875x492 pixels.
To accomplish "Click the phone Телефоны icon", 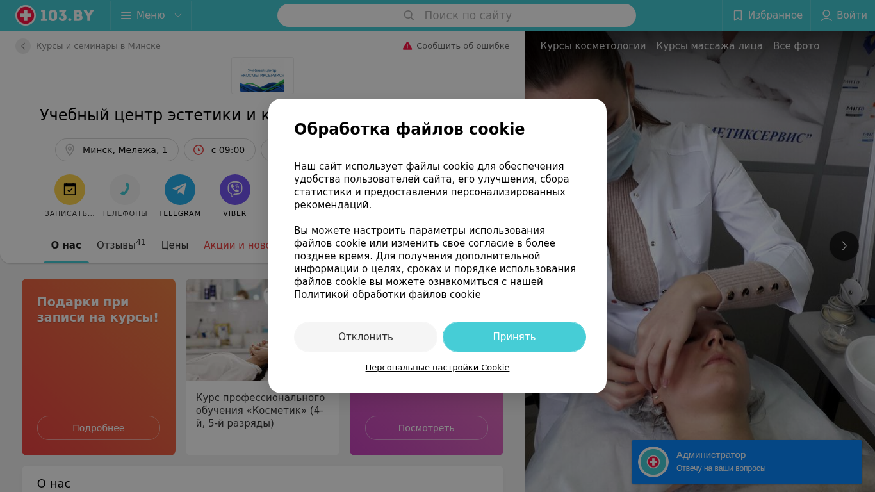I will [x=125, y=190].
